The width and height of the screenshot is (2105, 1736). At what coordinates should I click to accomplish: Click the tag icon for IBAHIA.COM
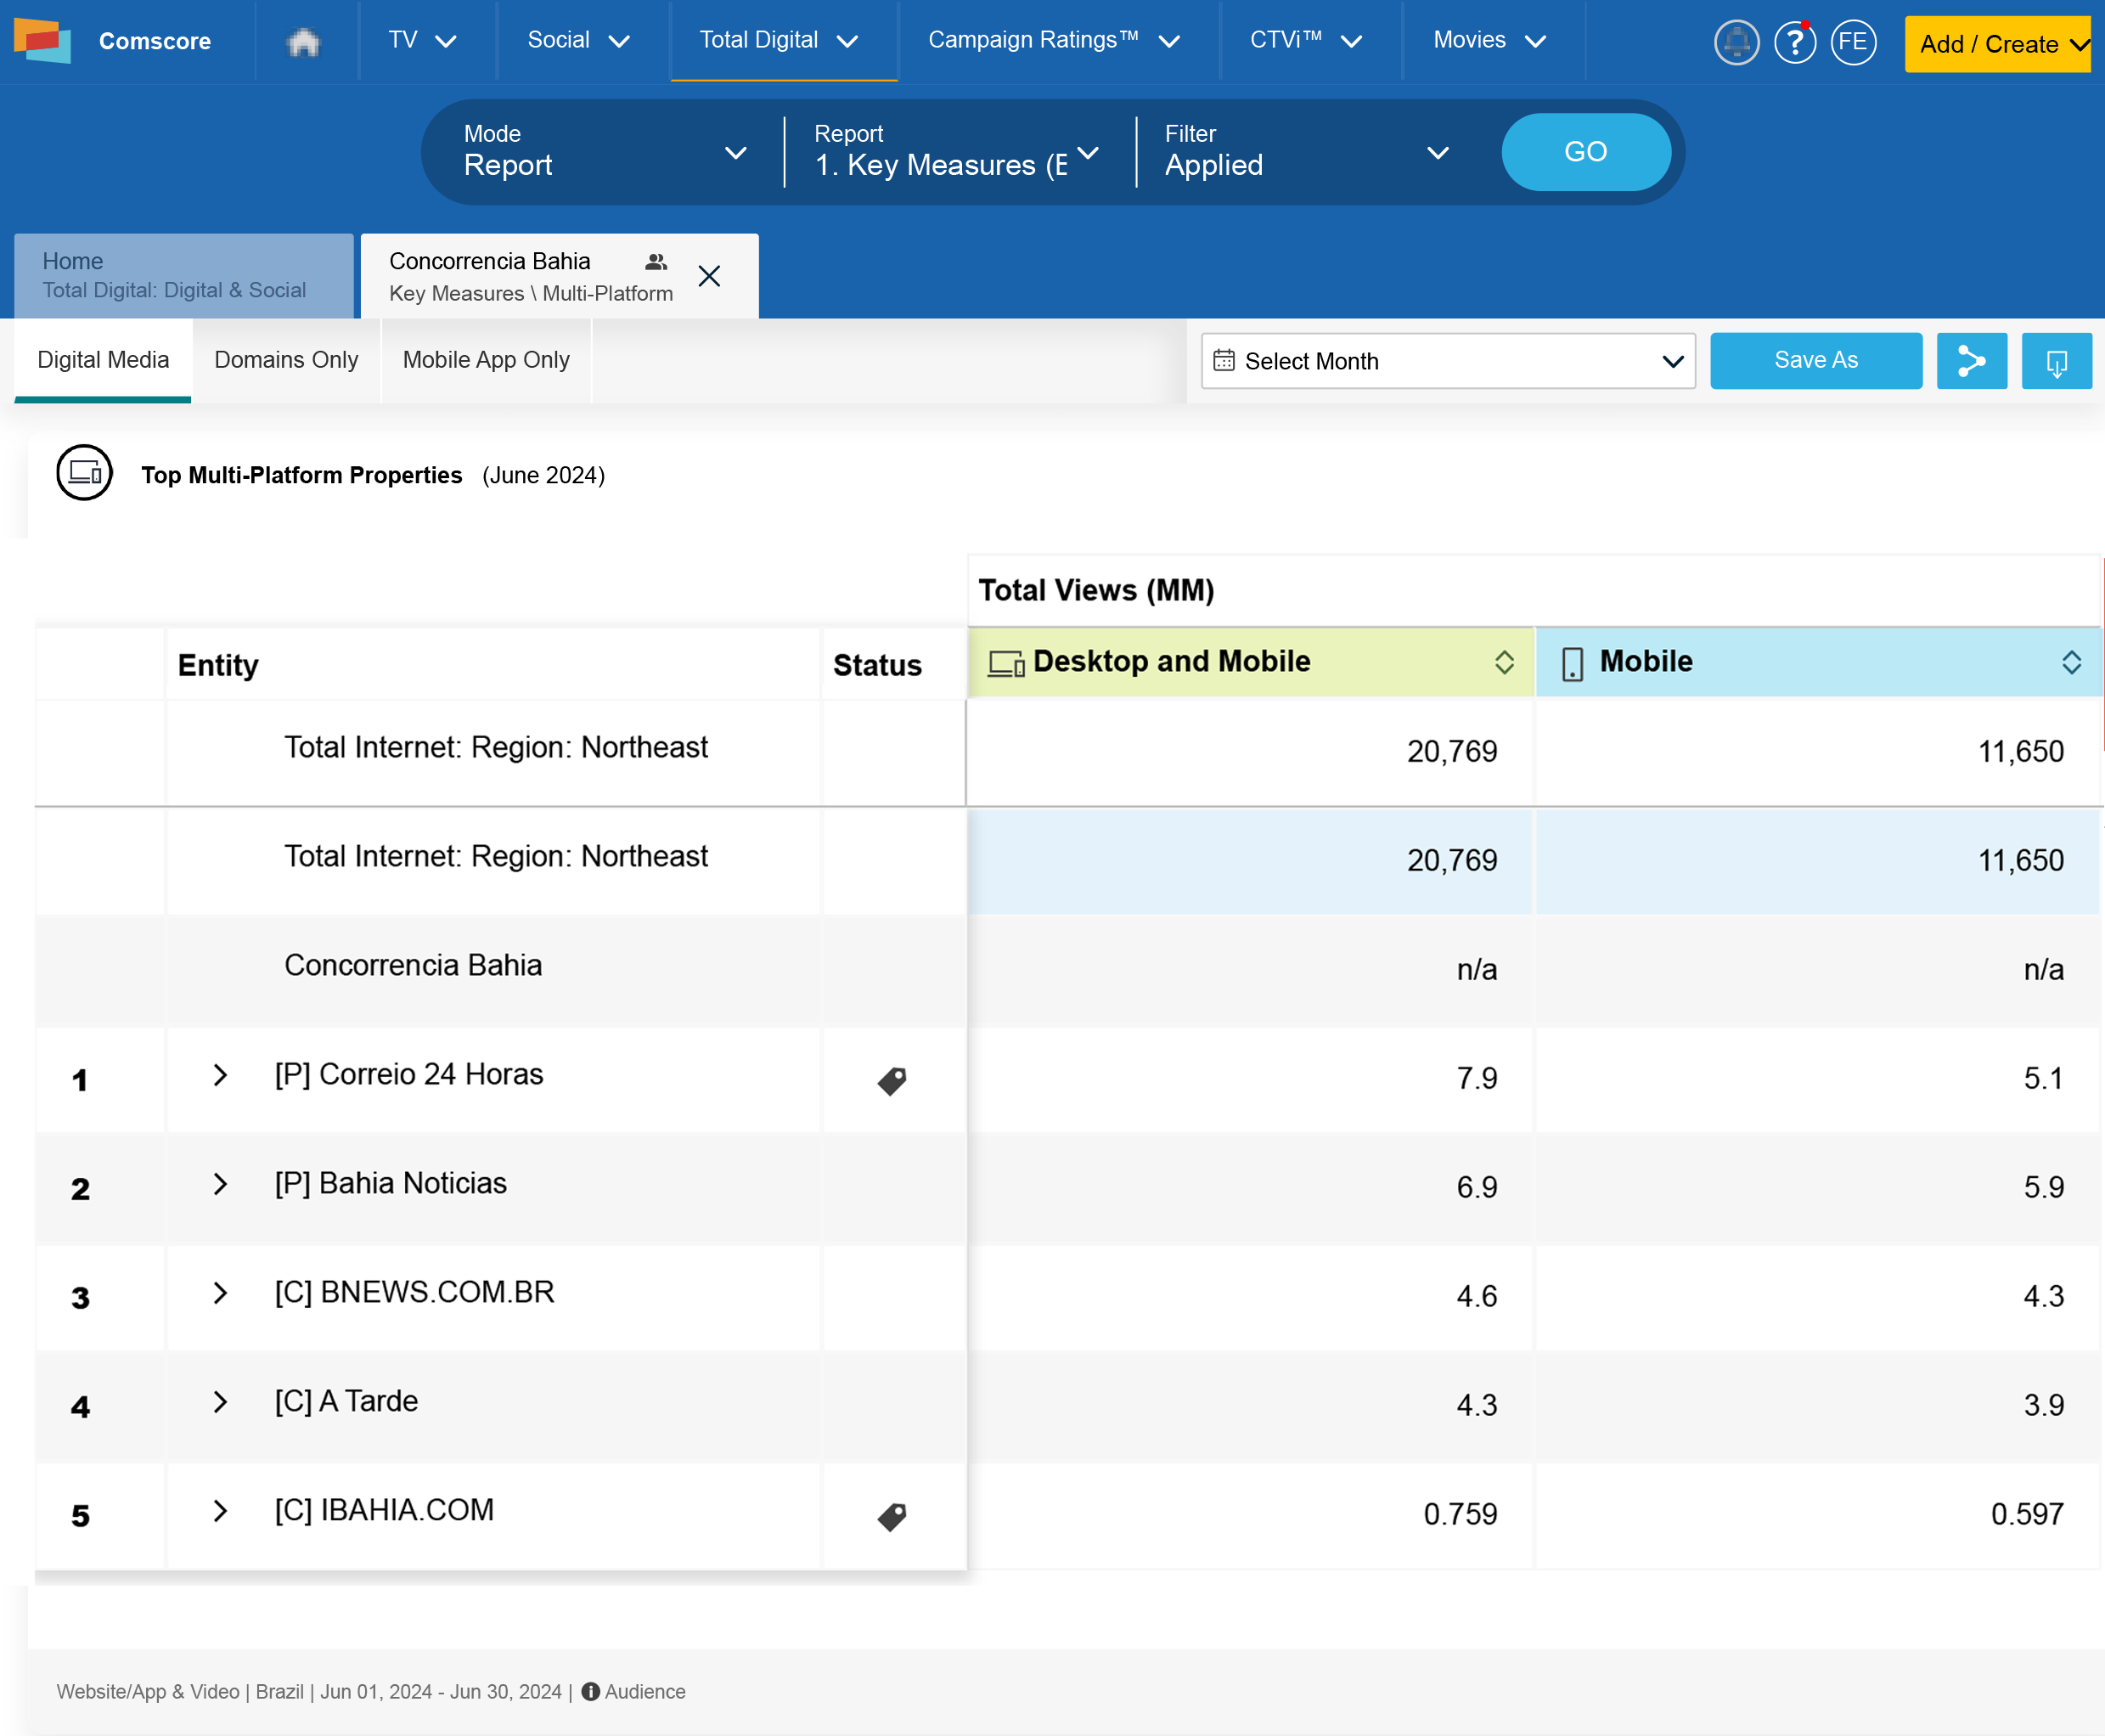[892, 1516]
